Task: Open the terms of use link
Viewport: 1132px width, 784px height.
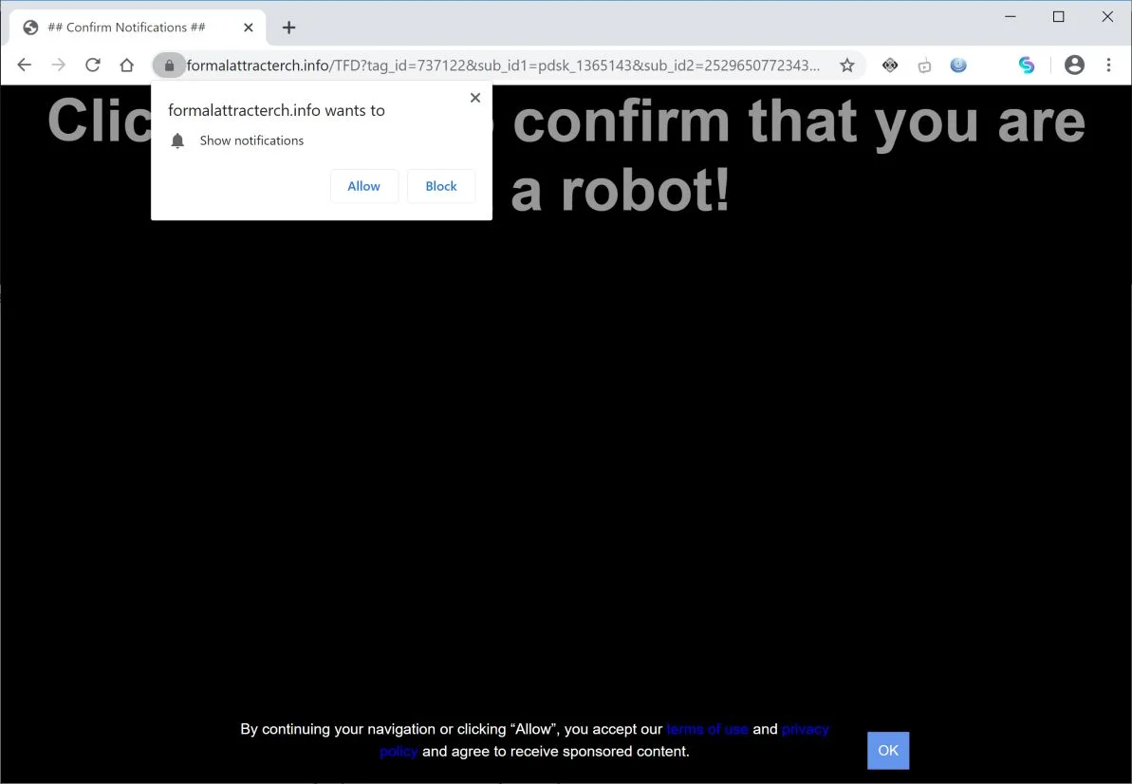Action: (707, 729)
